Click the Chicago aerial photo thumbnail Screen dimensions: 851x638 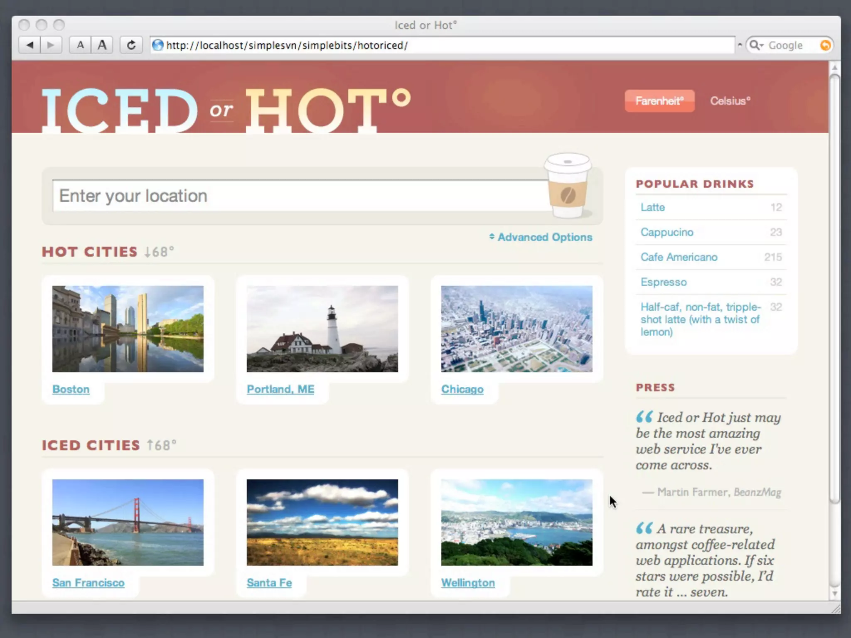pos(517,329)
